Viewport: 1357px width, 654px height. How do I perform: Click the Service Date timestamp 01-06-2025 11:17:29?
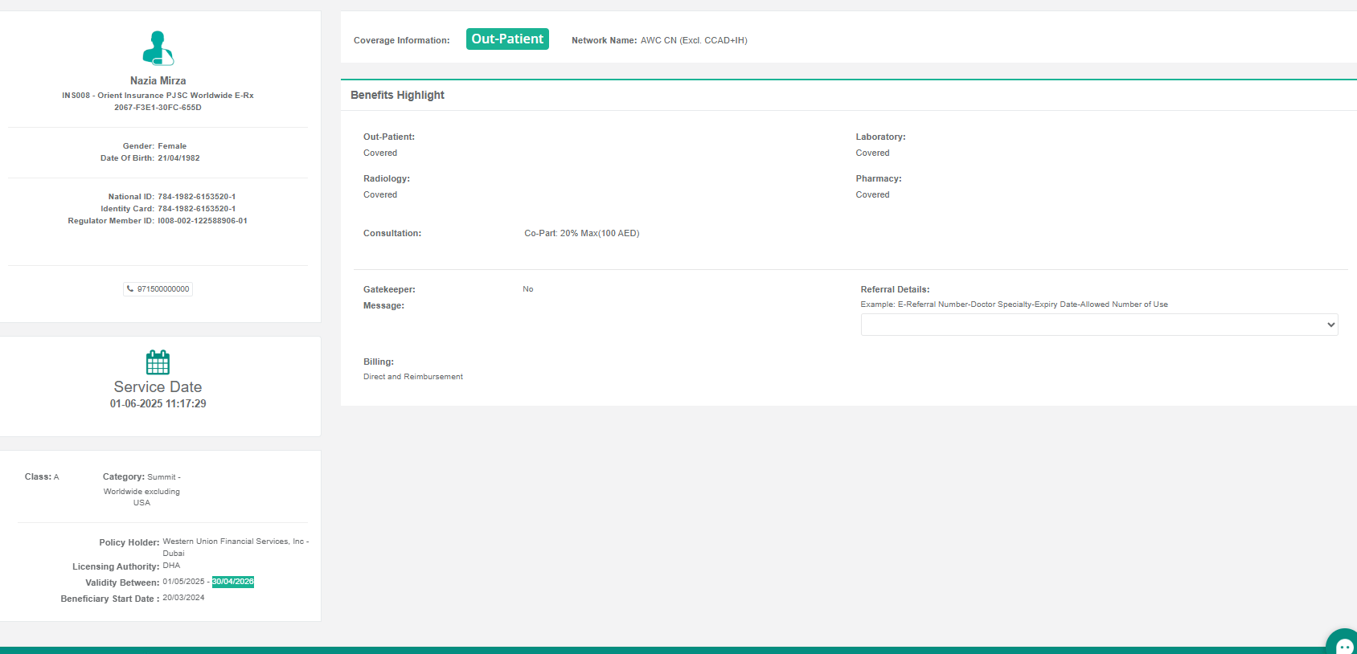point(158,404)
